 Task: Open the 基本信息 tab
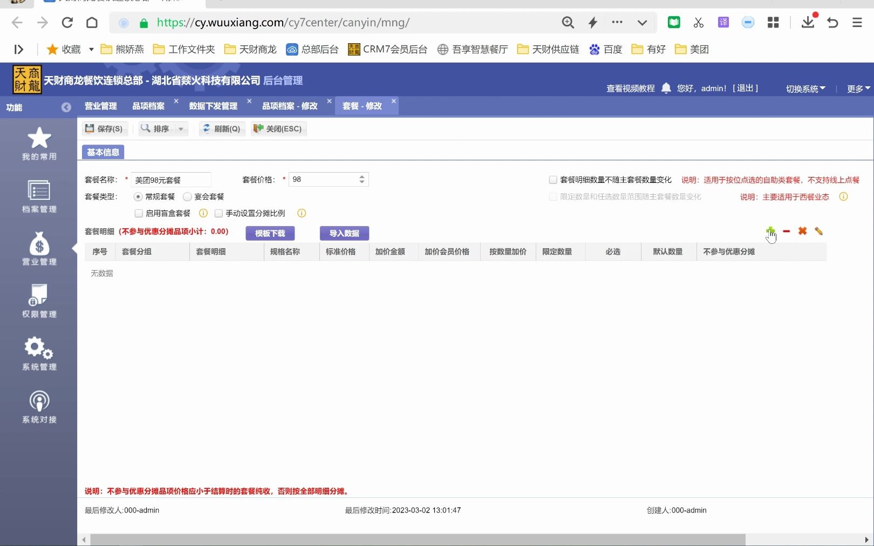click(x=103, y=152)
